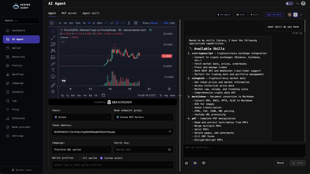The image size is (310, 174).
Task: Select the brush drawing tool
Action: [x=53, y=63]
